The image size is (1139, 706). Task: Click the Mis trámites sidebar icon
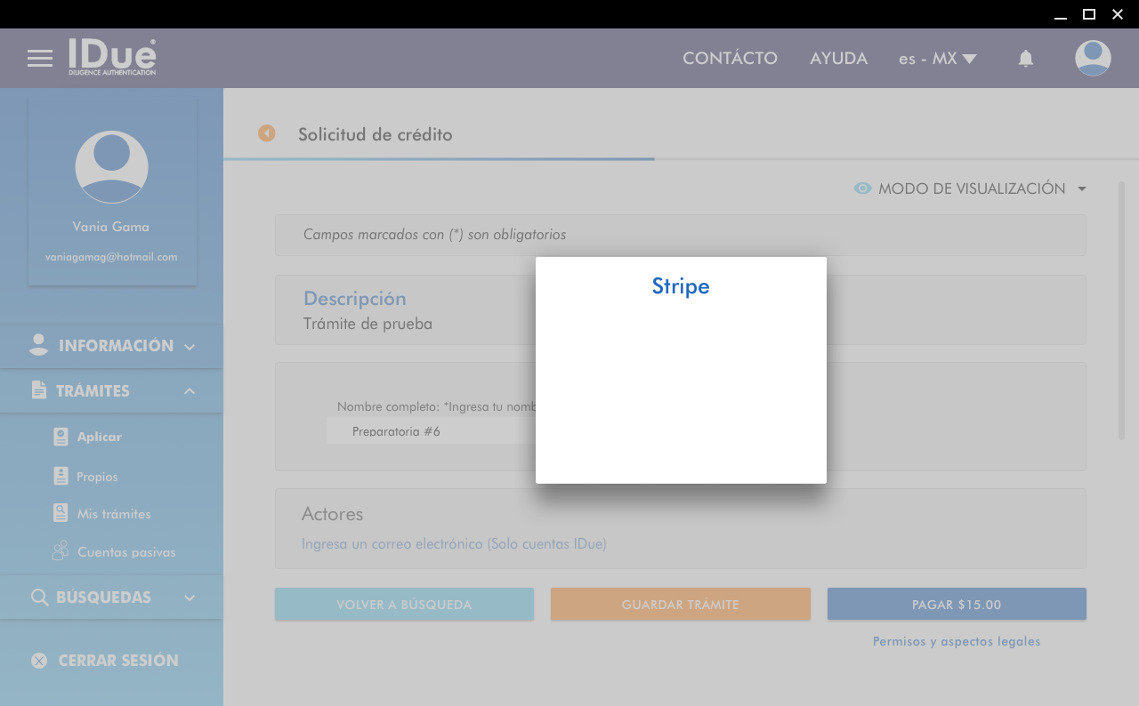tap(61, 514)
